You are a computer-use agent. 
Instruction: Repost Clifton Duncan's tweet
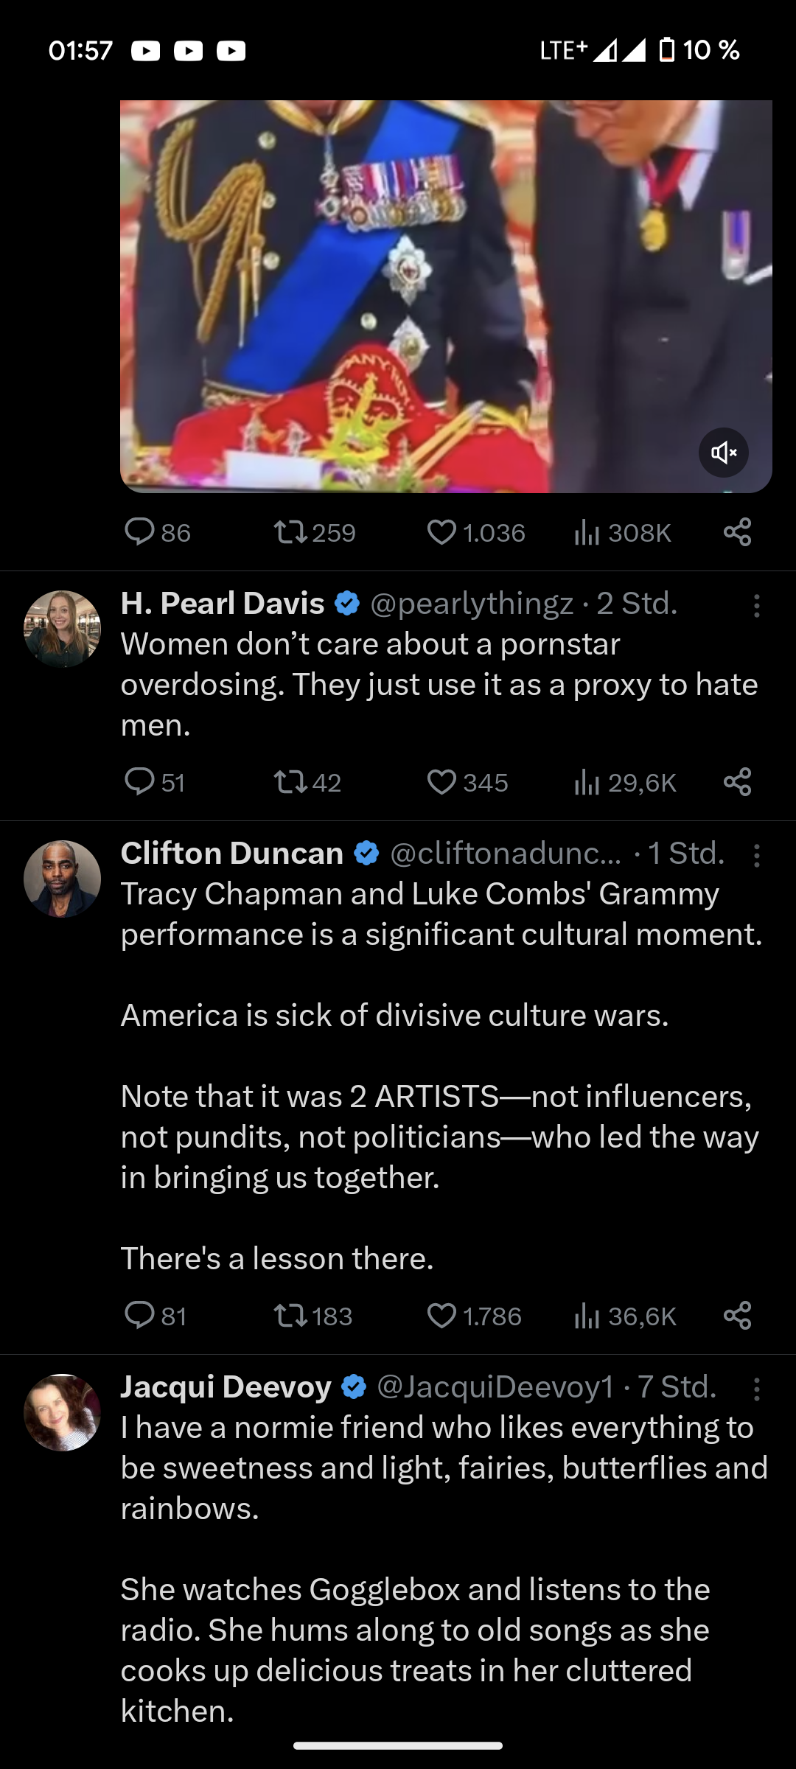tap(290, 1316)
